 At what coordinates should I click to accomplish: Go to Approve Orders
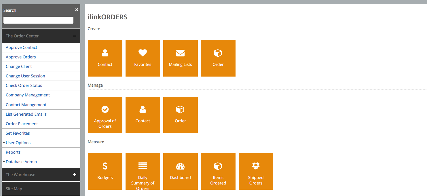click(21, 57)
